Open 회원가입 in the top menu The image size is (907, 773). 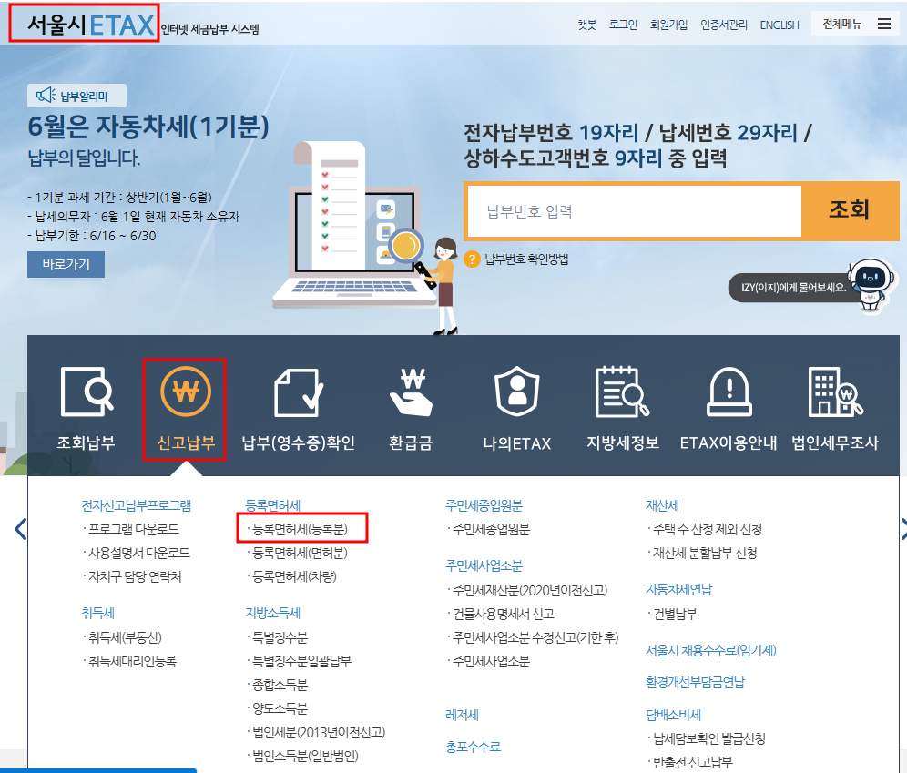(x=668, y=25)
